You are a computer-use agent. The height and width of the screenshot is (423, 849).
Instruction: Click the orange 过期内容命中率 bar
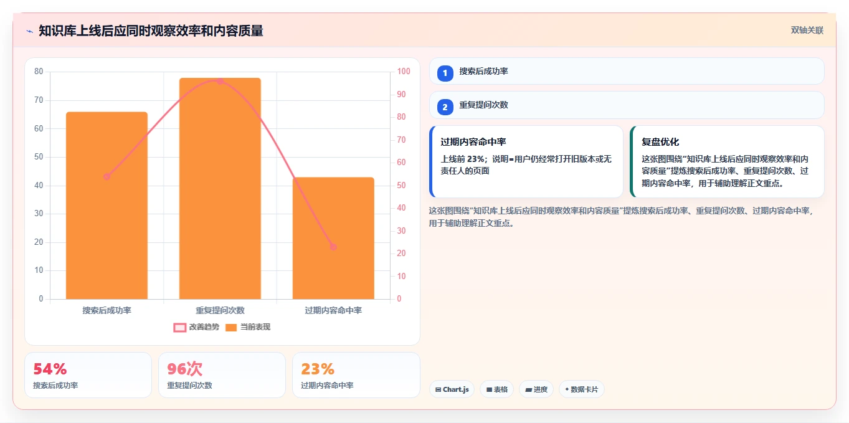[333, 238]
